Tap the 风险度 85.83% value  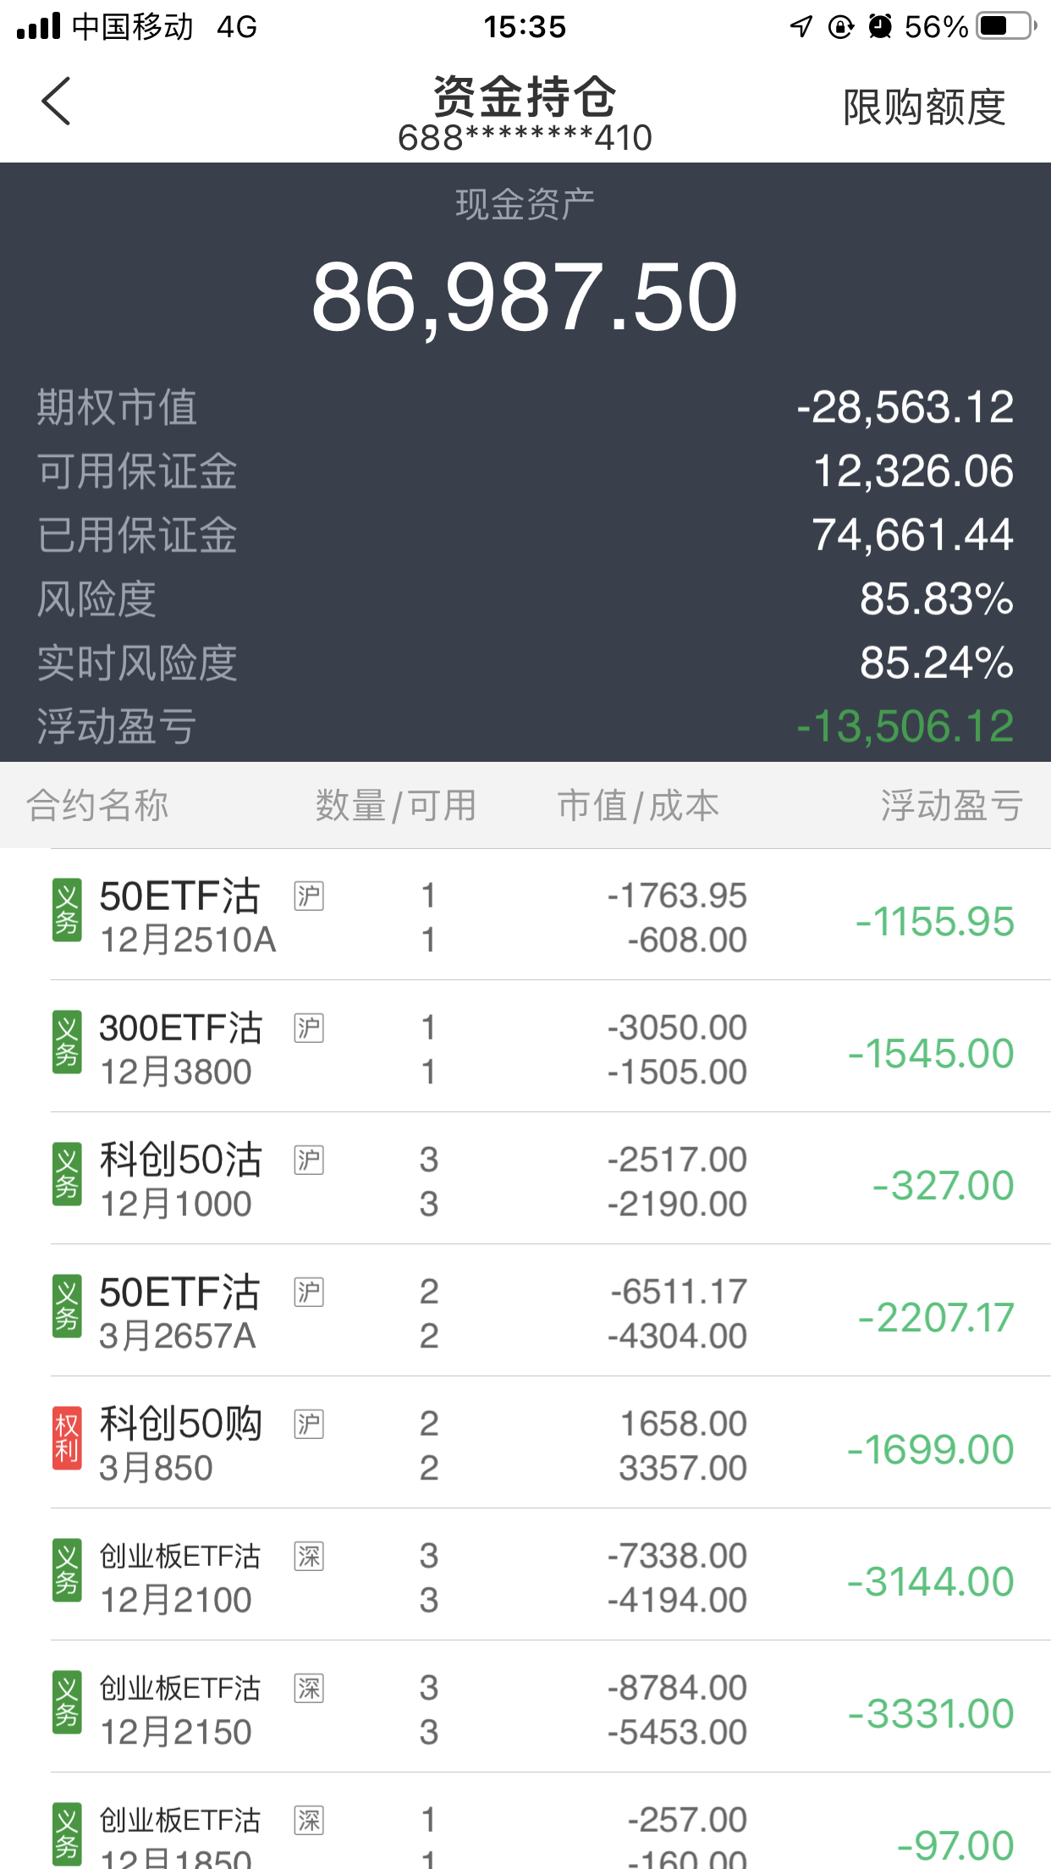coord(936,598)
